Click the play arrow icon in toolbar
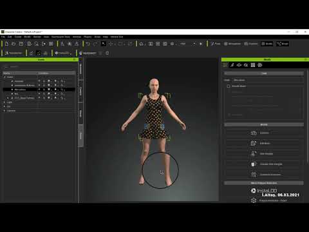Image resolution: width=309 pixels, height=232 pixels. (201, 44)
